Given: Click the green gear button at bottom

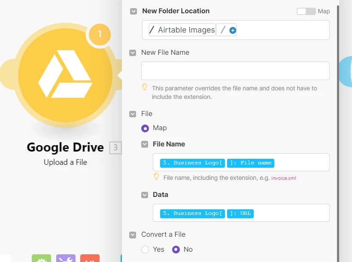Looking at the screenshot, I should point(41,258).
